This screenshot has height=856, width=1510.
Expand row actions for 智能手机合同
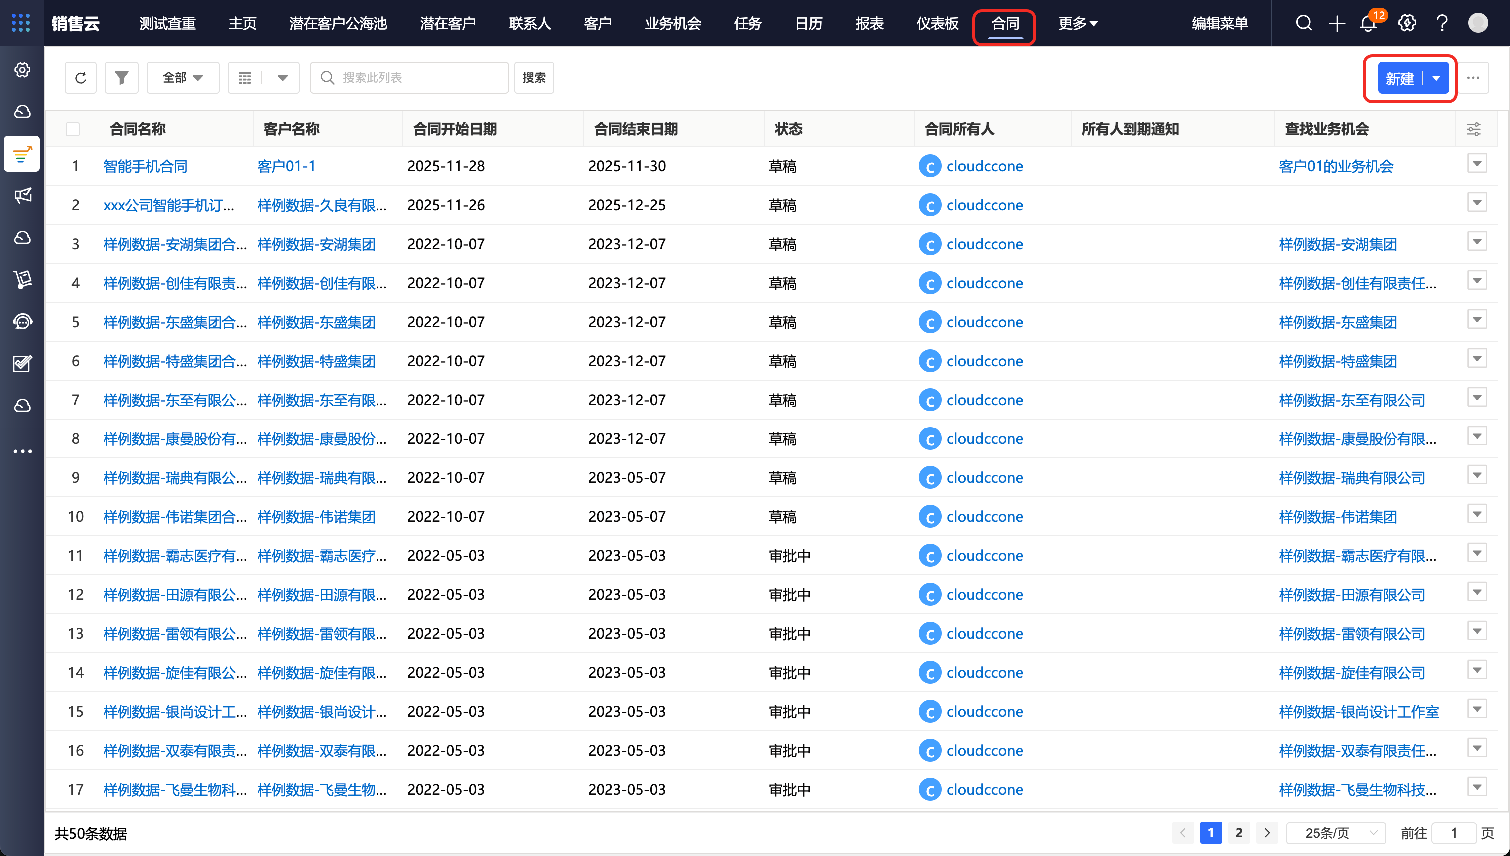pos(1476,164)
